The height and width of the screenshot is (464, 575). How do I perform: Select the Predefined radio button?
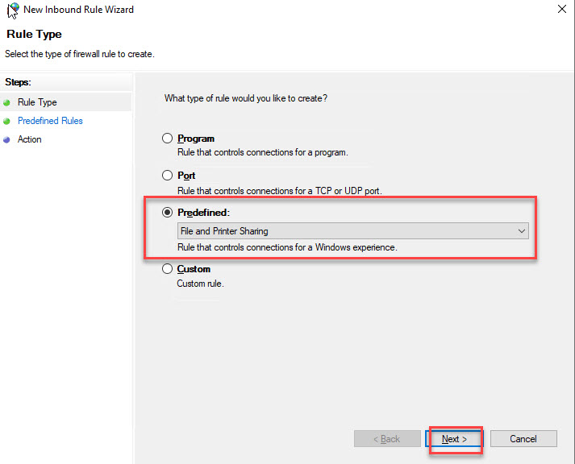click(x=168, y=213)
